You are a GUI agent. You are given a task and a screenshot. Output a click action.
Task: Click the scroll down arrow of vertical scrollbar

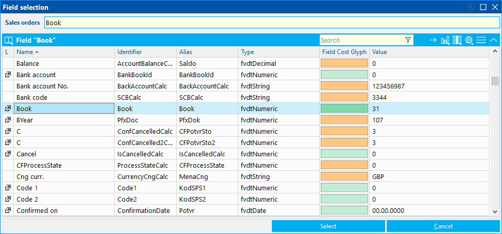(495, 212)
